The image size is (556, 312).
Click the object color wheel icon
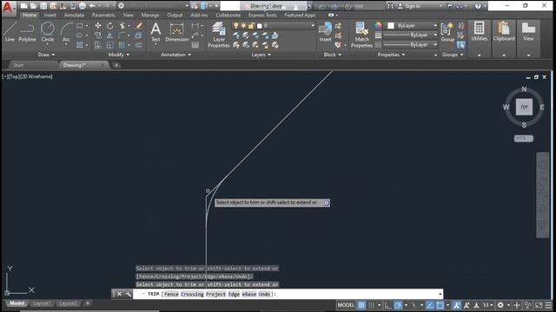click(x=379, y=25)
